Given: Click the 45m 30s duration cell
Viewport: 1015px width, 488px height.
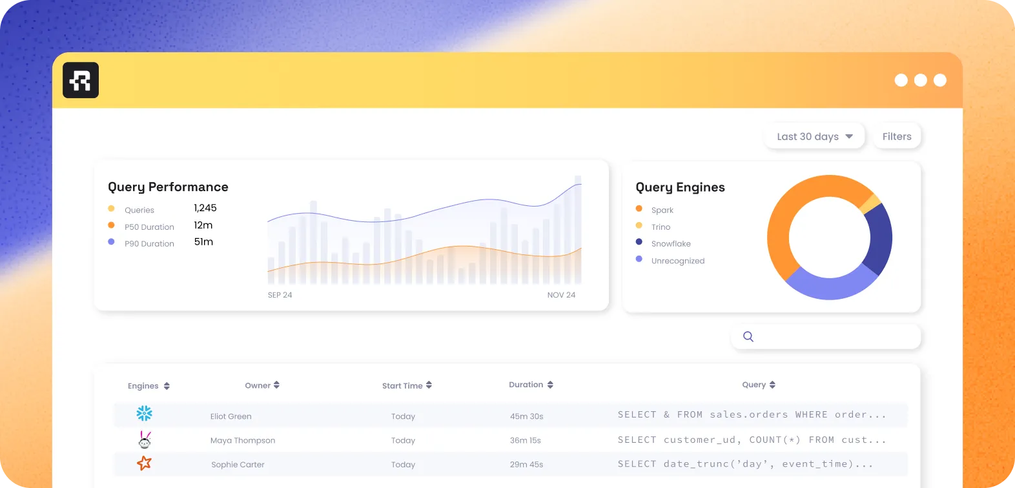Looking at the screenshot, I should click(527, 416).
